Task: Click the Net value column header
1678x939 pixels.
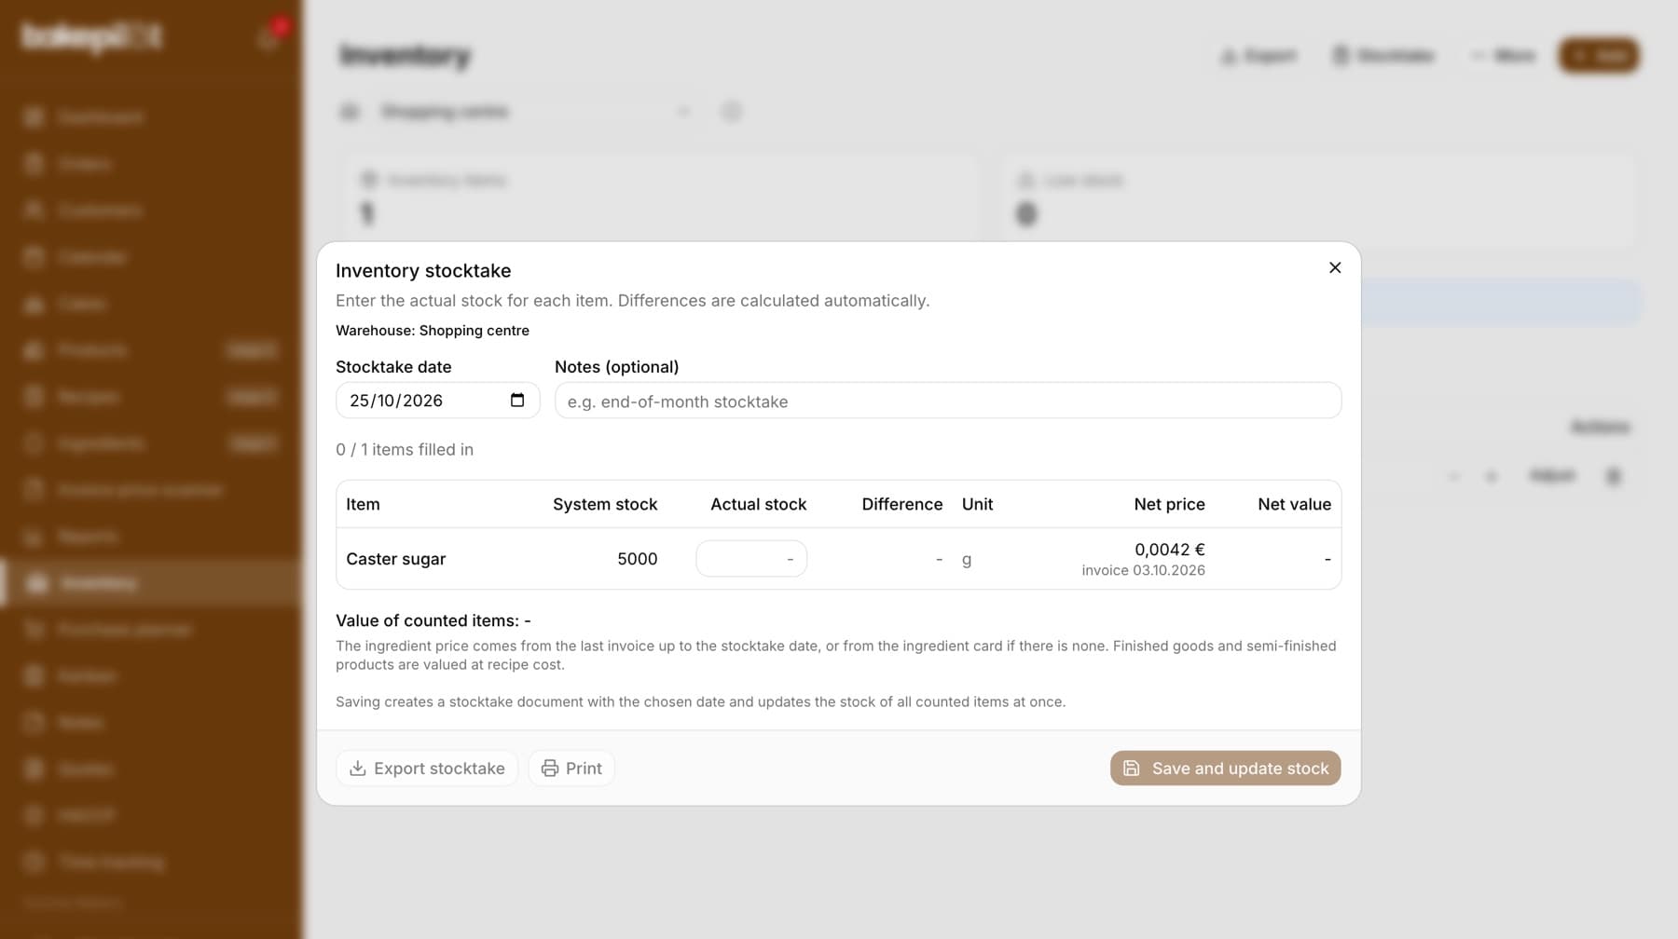Action: (x=1295, y=504)
